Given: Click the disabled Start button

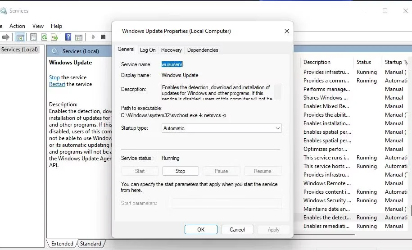Looking at the screenshot, I should pos(140,171).
